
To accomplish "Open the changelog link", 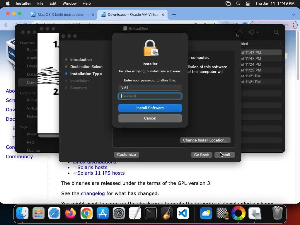I will pyautogui.click(x=93, y=193).
